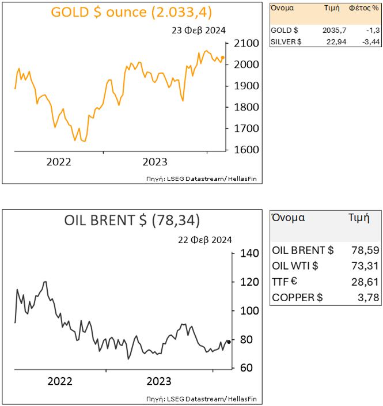Select the SILVER $ row name

pyautogui.click(x=286, y=41)
